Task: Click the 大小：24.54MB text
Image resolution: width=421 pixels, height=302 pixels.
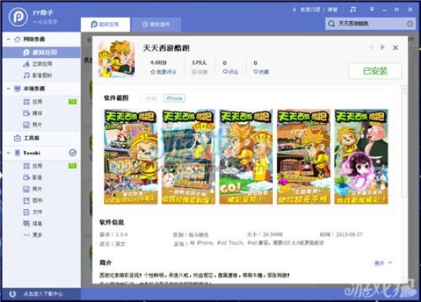Action: pyautogui.click(x=265, y=235)
